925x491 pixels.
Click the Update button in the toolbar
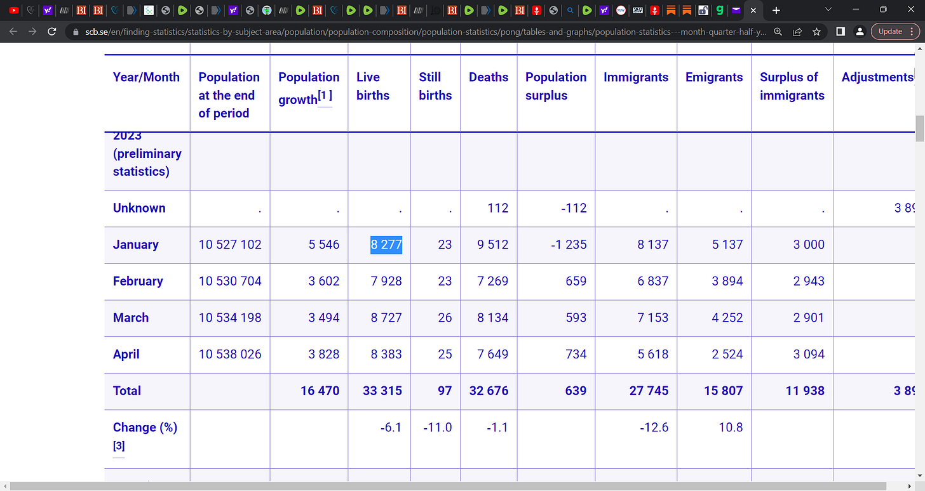tap(893, 31)
